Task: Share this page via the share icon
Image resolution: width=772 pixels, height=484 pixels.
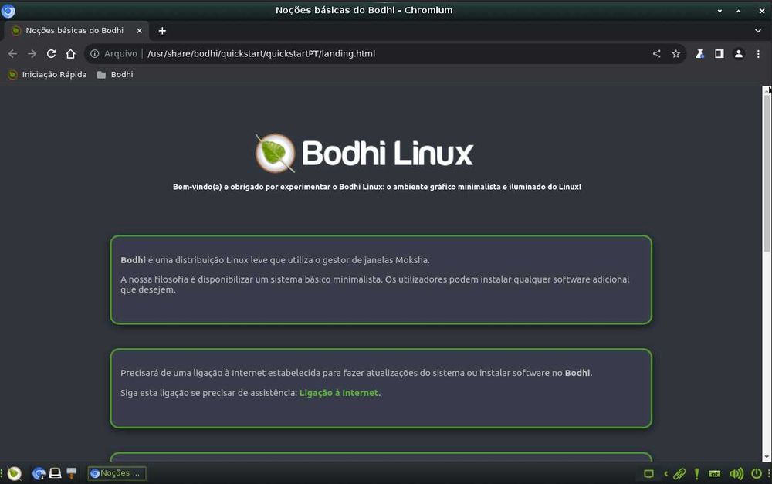Action: [656, 54]
